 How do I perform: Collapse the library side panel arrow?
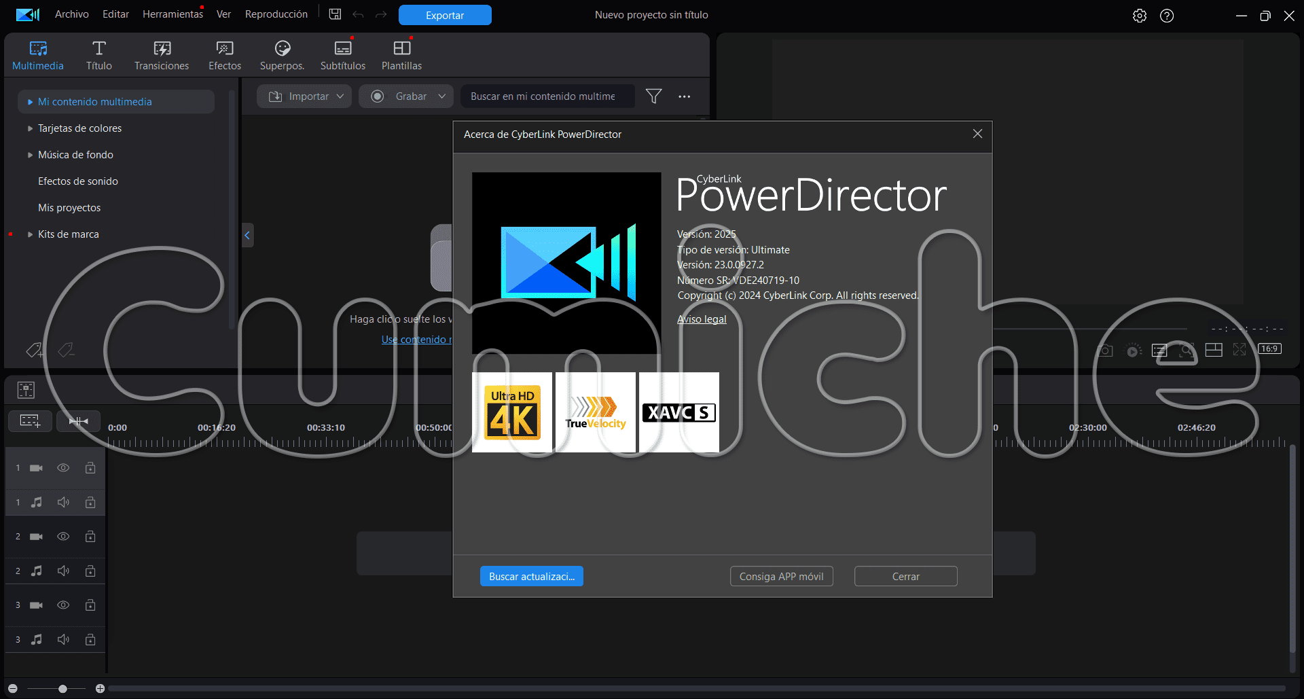(247, 235)
